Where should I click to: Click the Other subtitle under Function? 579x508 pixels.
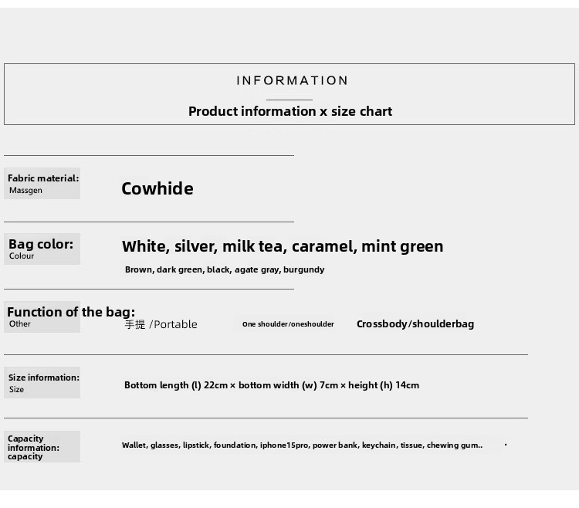click(20, 323)
